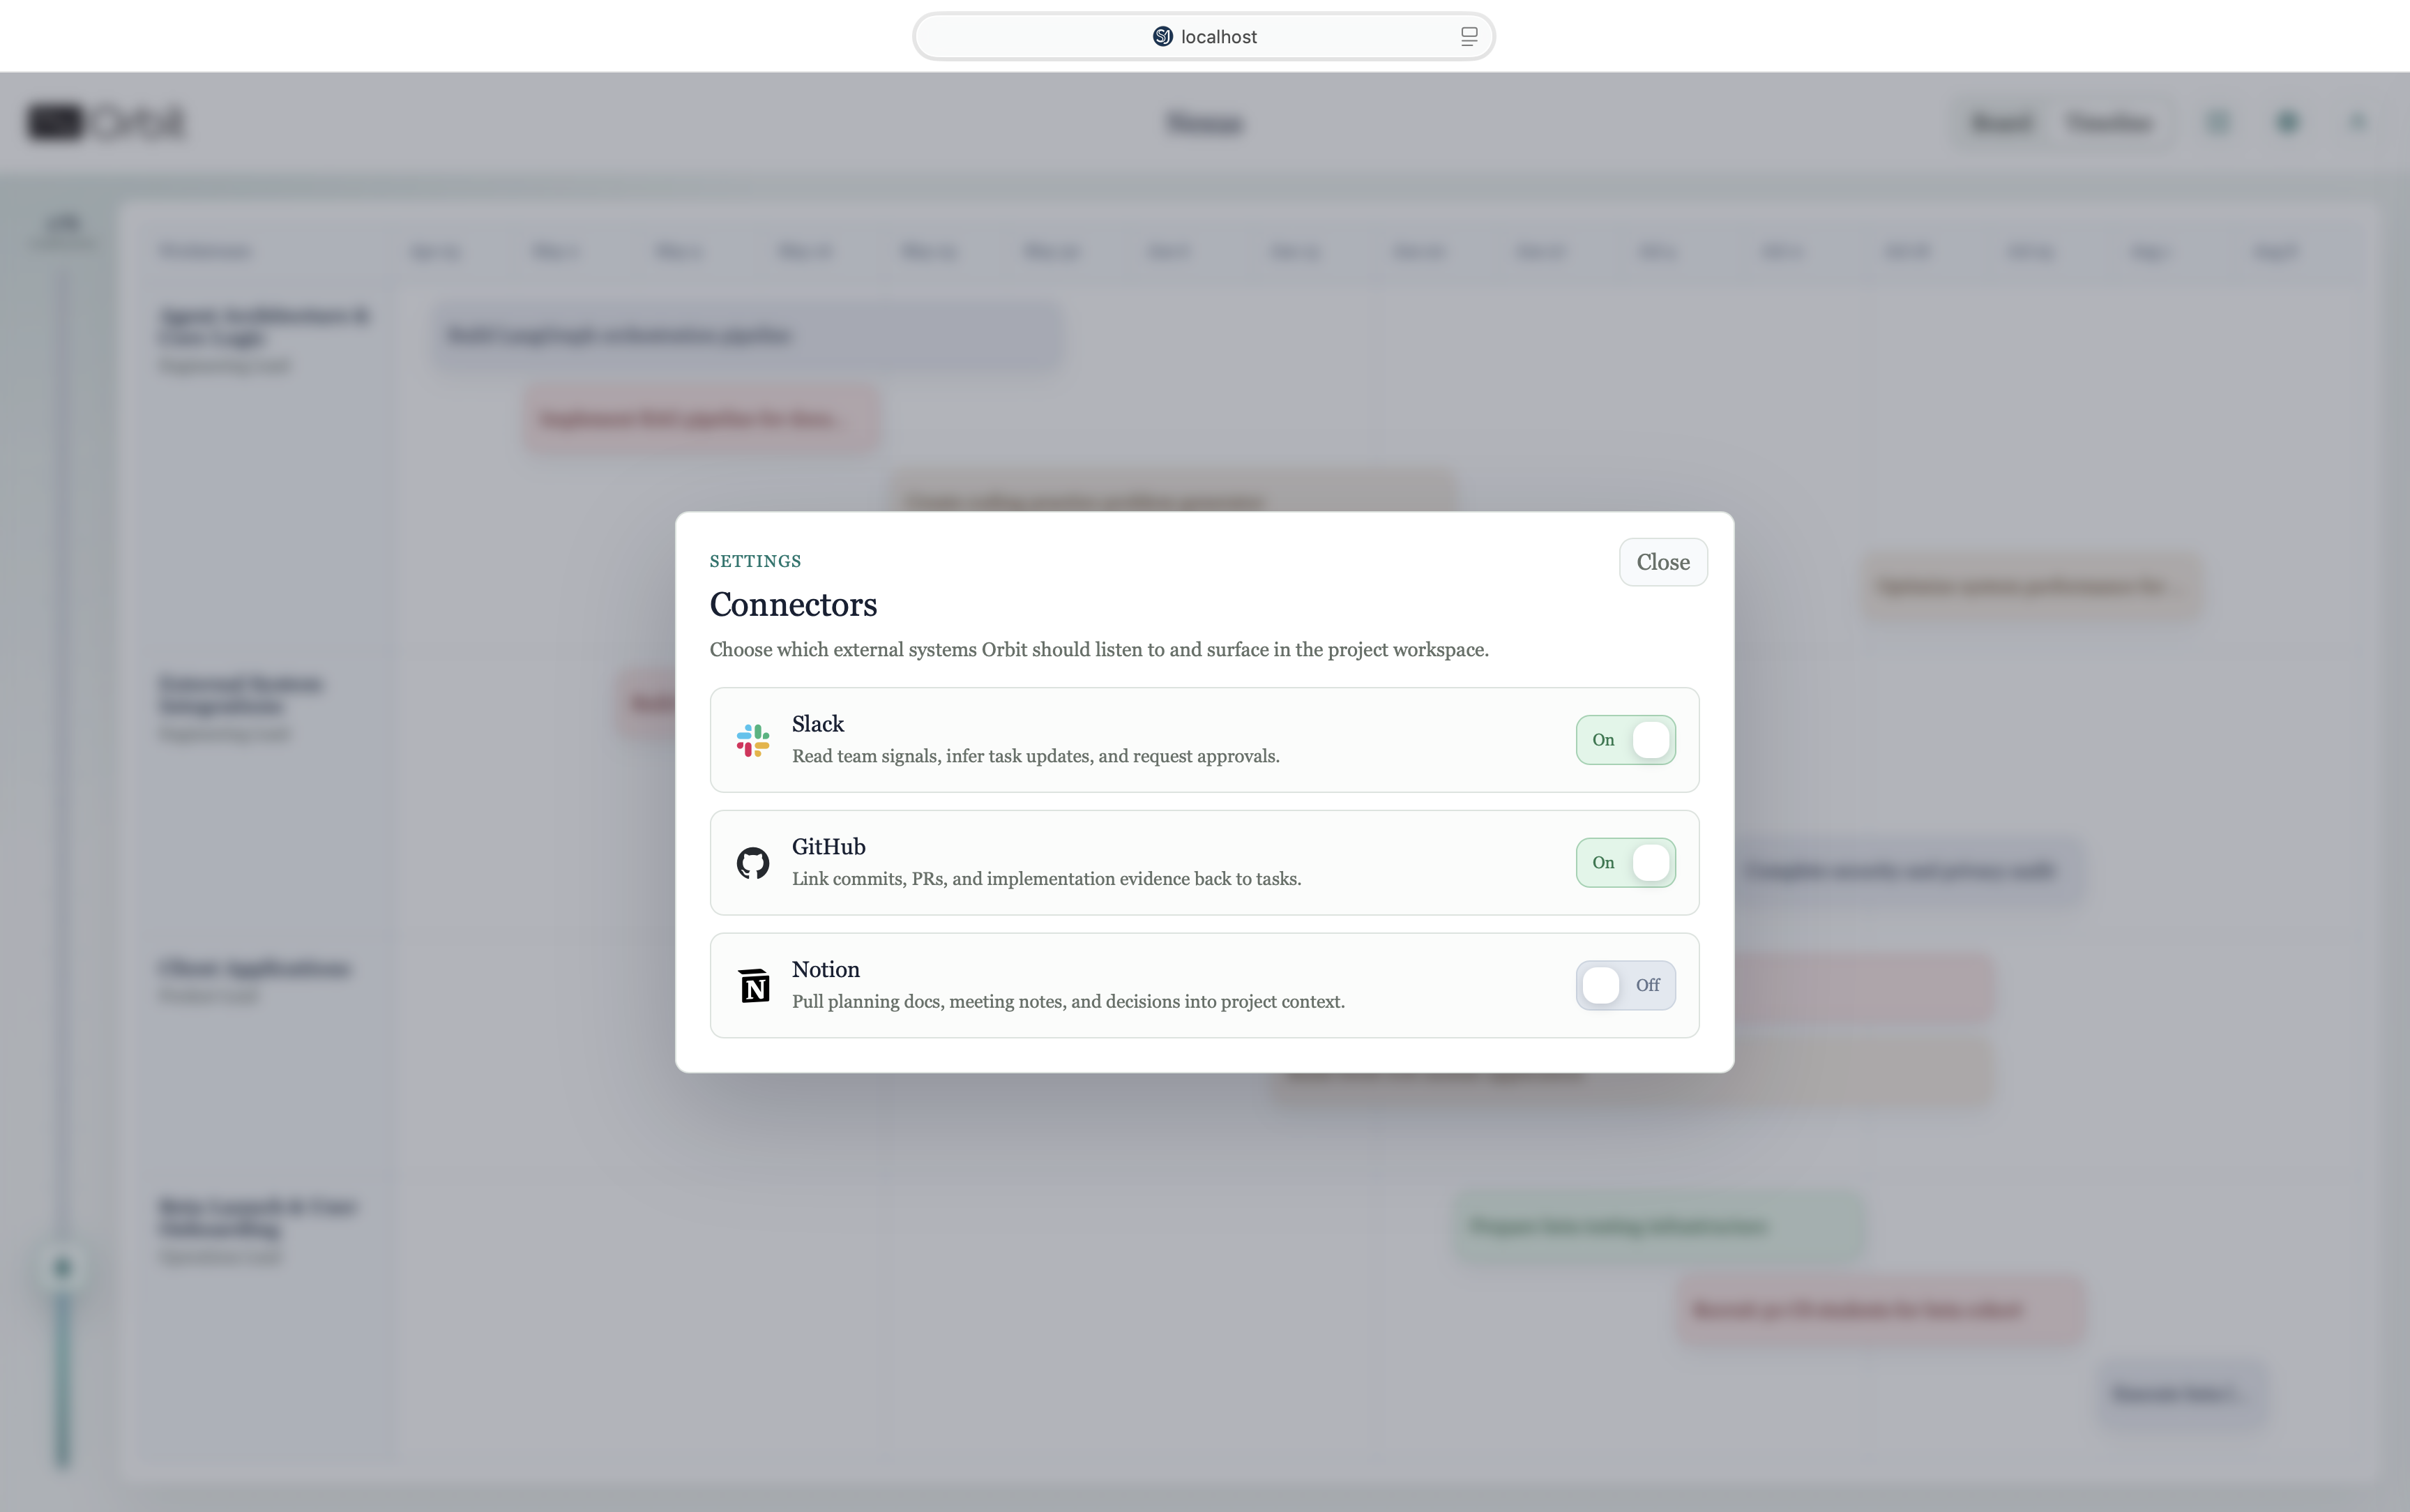Click the GitHub octocat icon
Image resolution: width=2410 pixels, height=1512 pixels.
(752, 863)
